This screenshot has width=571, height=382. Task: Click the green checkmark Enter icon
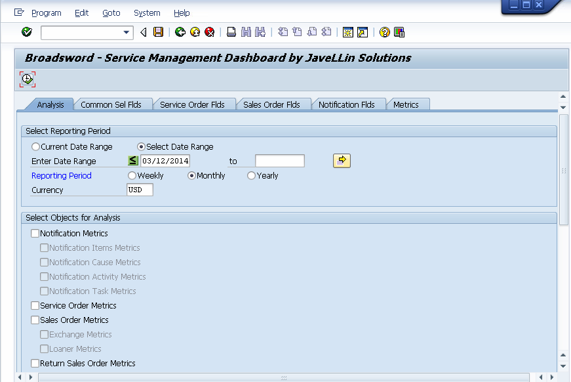point(27,32)
